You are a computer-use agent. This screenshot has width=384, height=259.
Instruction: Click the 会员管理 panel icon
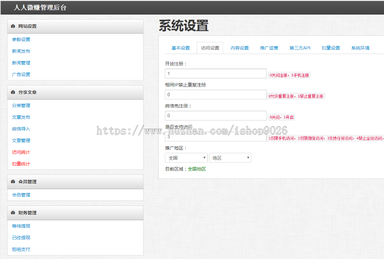point(13,181)
